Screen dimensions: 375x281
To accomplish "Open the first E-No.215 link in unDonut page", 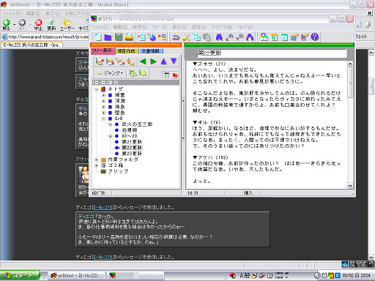I will coord(103,207).
